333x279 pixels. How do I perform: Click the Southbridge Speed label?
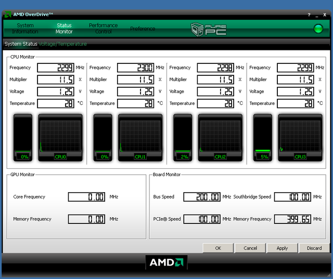pos(252,197)
